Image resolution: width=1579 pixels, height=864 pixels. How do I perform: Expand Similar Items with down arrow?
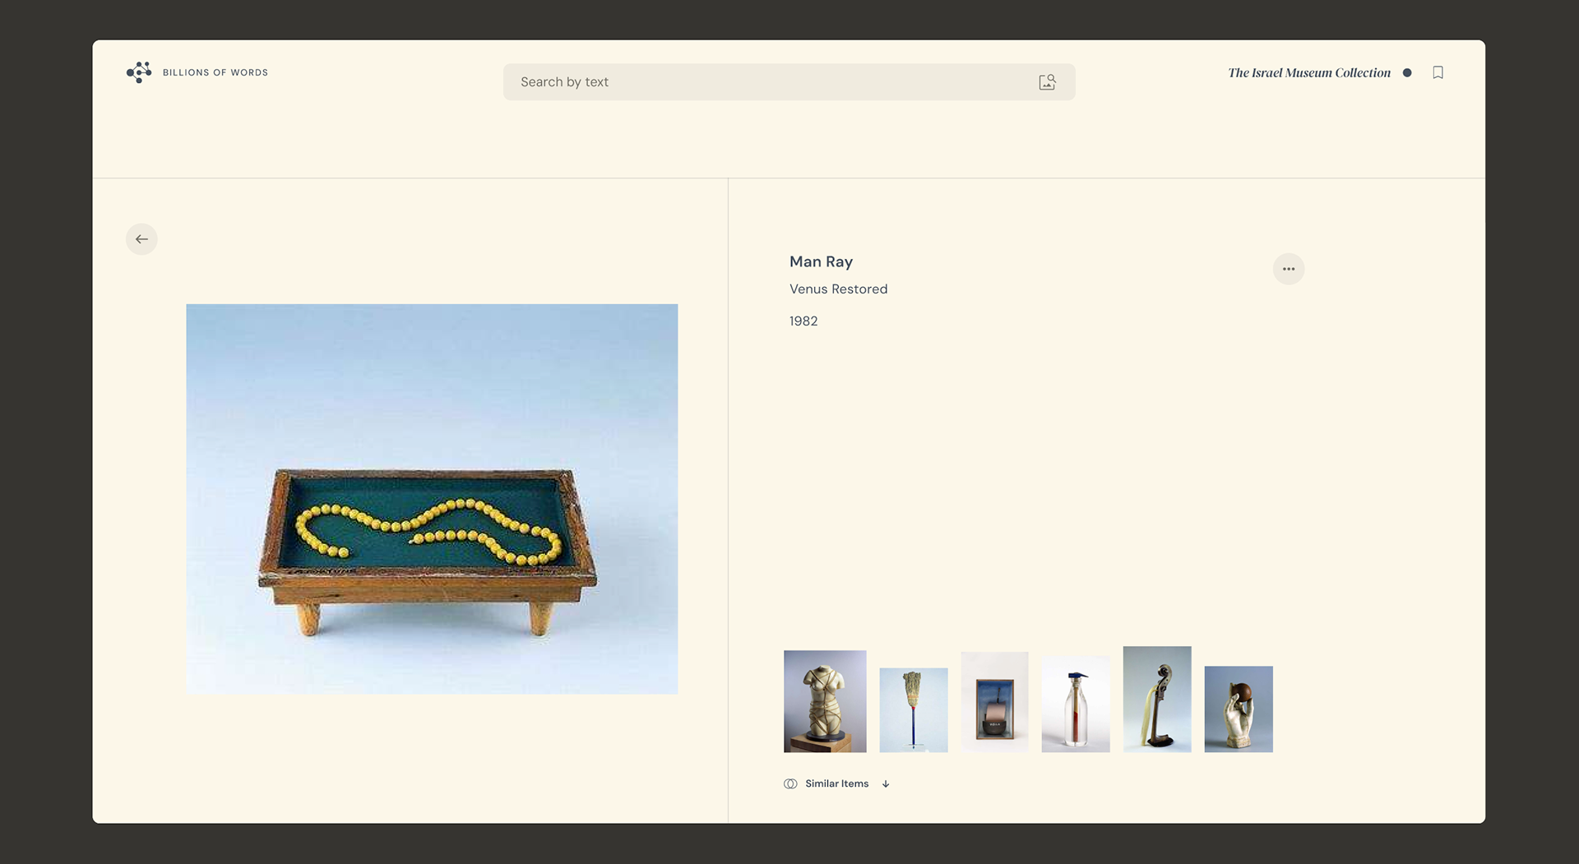click(x=886, y=784)
